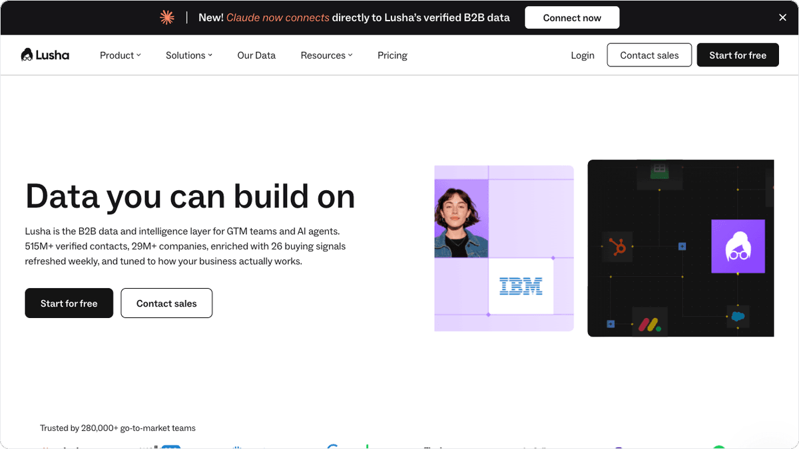
Task: Click the woman's portrait photo
Action: click(x=461, y=218)
